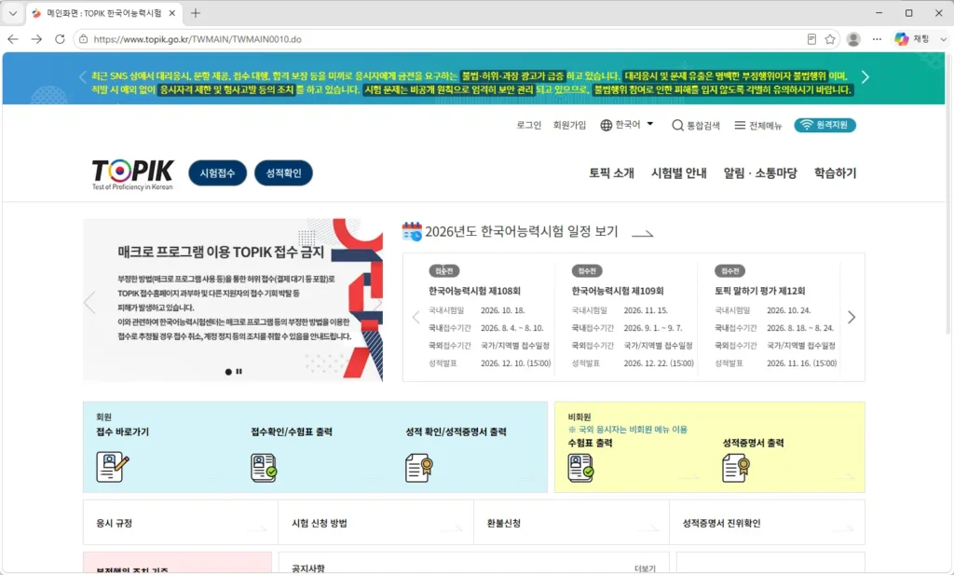Open Copilot 채팅 button
Viewport: 954px width, 575px height.
click(911, 39)
